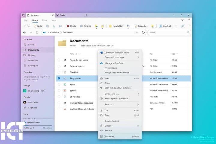Create a folder with the New folder icon
The height and width of the screenshot is (144, 216).
[x=110, y=26]
